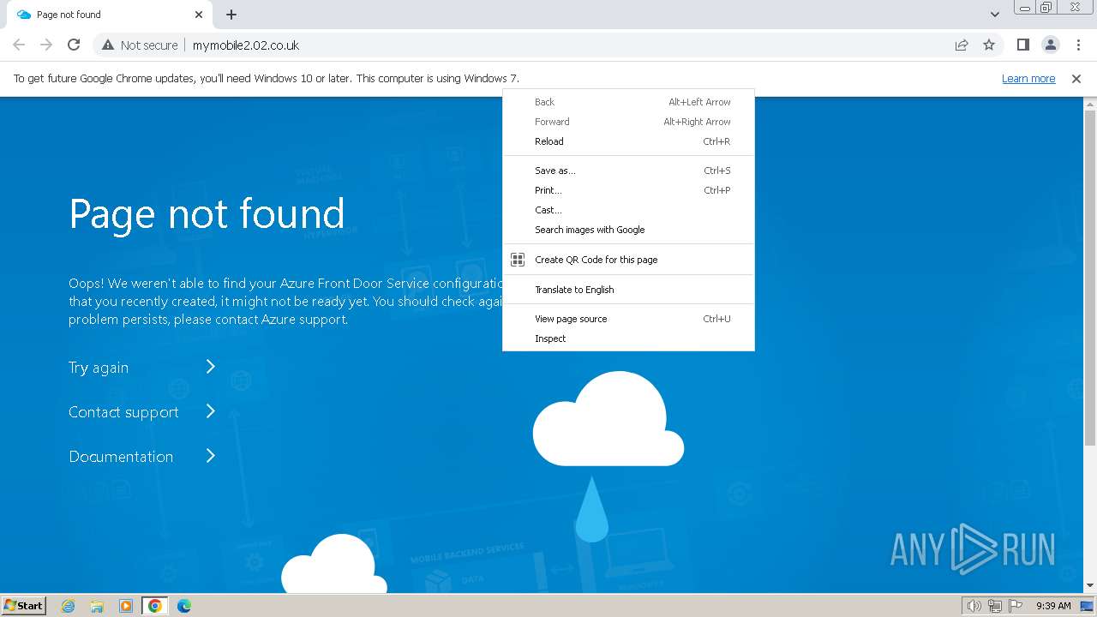Click the QR code icon in context menu
Screen dimensions: 1097x617
pos(518,260)
